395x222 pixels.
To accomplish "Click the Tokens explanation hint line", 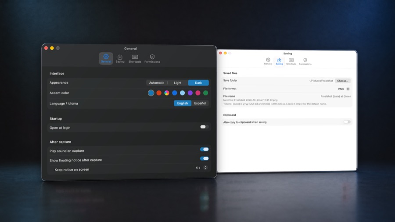I will [275, 104].
